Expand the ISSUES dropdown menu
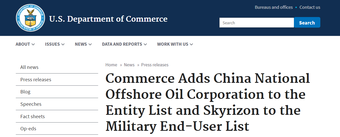This screenshot has height=137, width=340. click(x=55, y=44)
